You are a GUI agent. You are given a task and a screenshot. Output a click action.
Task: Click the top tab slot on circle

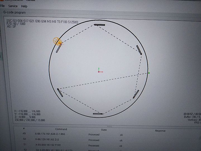point(100,25)
